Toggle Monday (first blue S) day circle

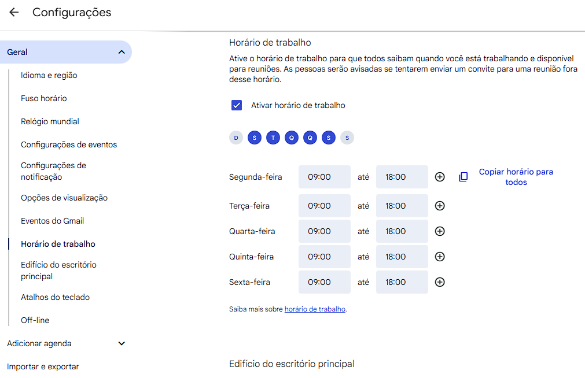pyautogui.click(x=255, y=138)
